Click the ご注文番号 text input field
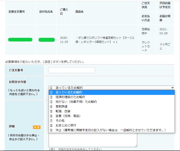Screen dimensions: 180x151 tap(71, 70)
